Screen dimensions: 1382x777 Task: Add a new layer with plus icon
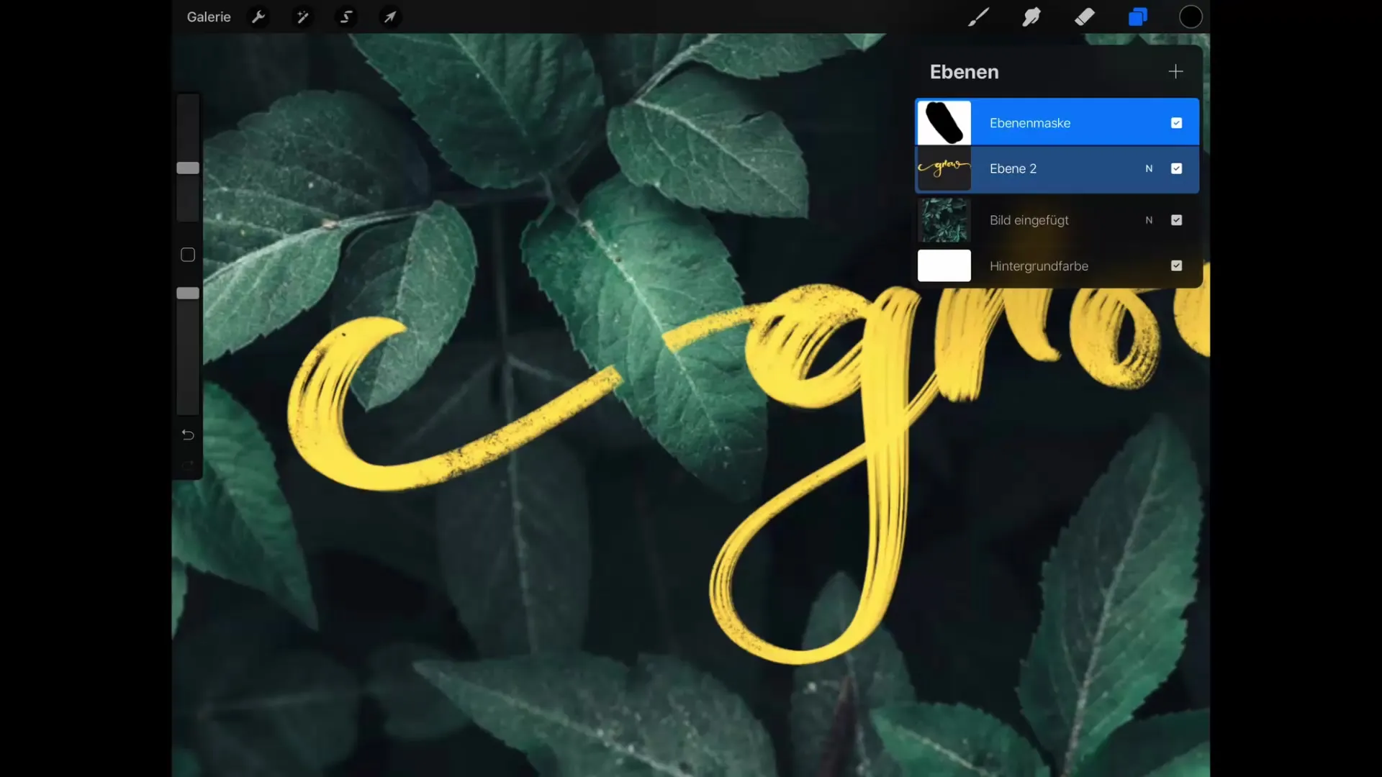(1175, 71)
